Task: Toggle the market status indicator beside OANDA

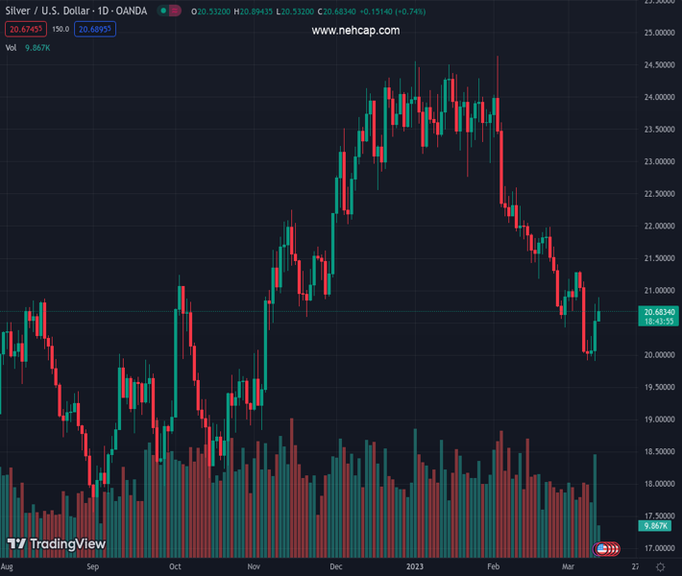Action: [x=170, y=12]
